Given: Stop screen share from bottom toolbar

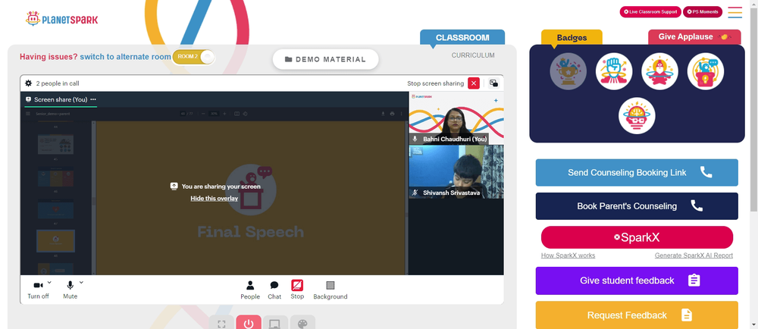Looking at the screenshot, I should pos(297,290).
